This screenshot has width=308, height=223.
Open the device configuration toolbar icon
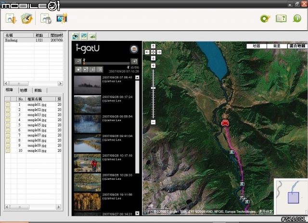point(46,19)
